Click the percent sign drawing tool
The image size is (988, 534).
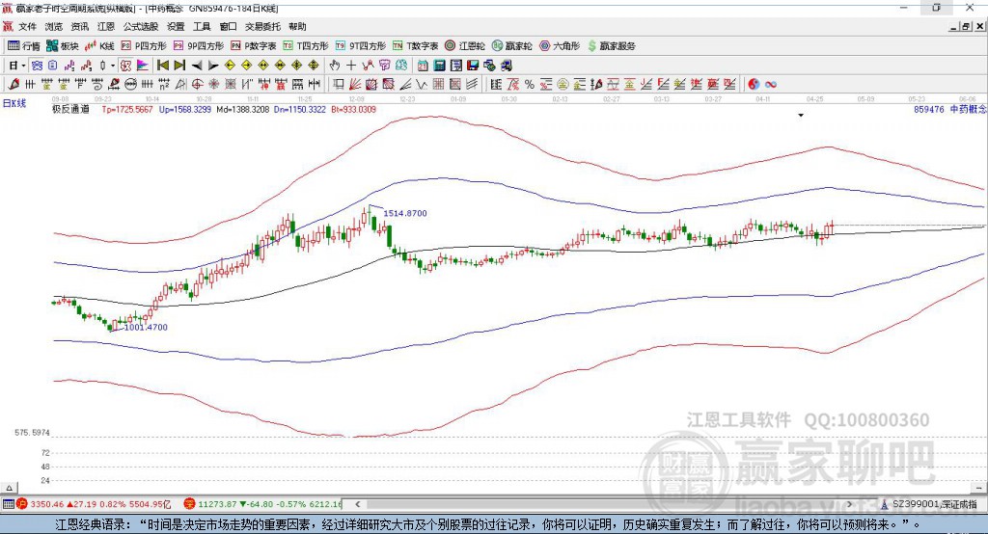click(x=530, y=84)
